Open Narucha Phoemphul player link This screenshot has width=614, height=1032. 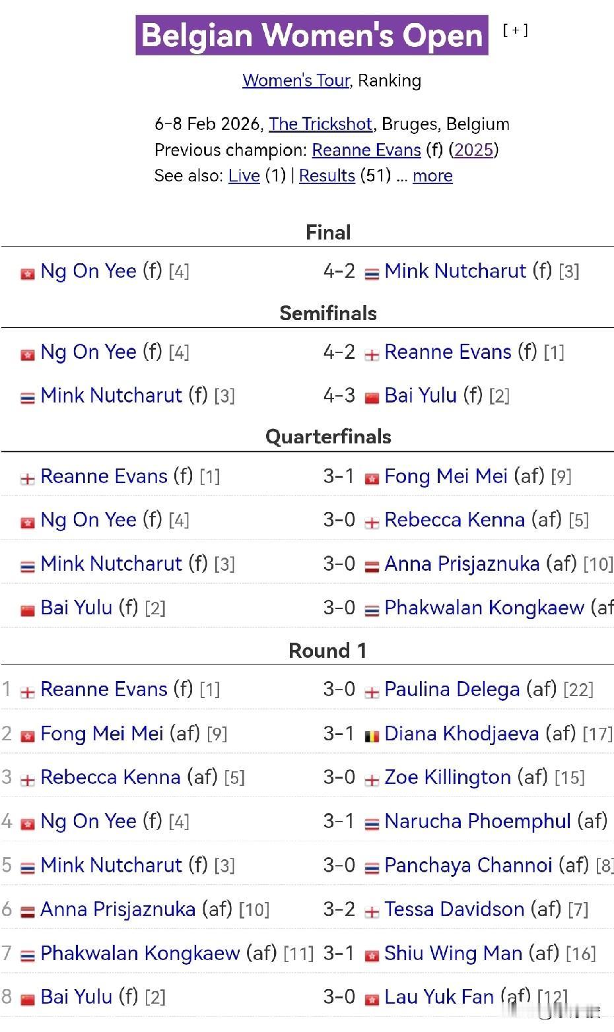(477, 821)
